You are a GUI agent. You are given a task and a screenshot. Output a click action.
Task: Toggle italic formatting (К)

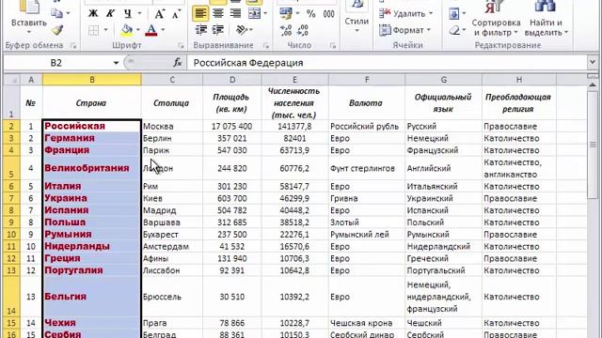(x=110, y=14)
